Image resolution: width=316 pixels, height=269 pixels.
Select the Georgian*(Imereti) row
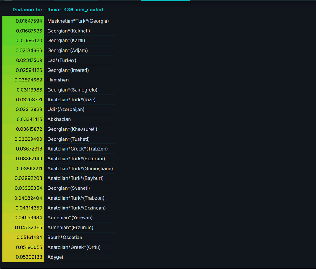(x=59, y=70)
